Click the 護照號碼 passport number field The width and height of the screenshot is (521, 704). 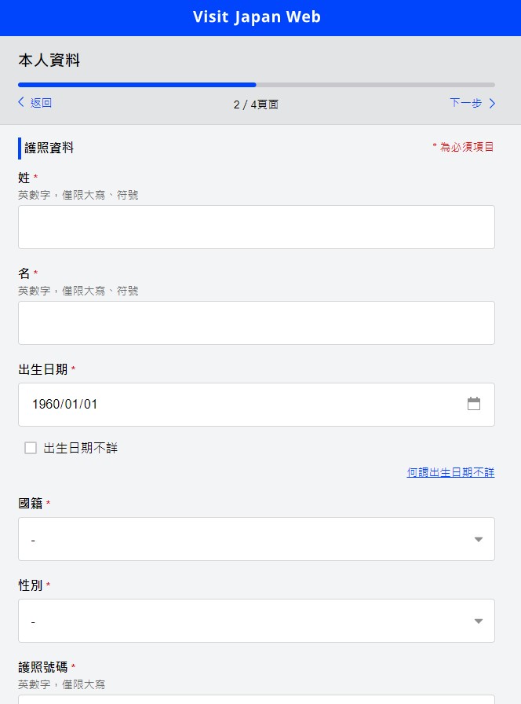256,698
